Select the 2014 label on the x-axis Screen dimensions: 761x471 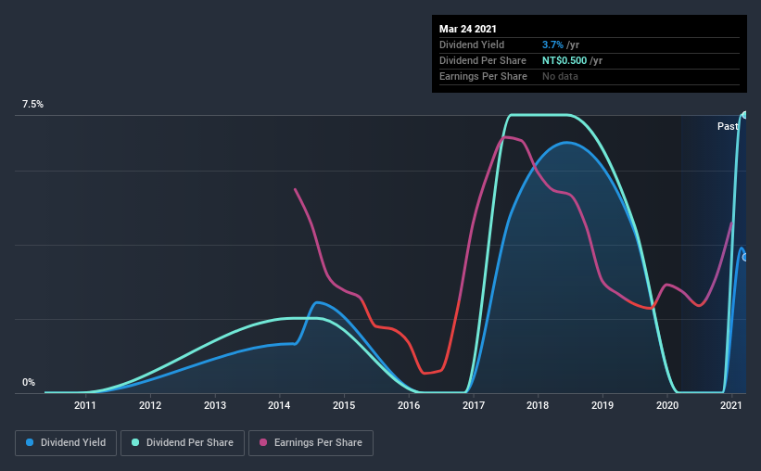pos(279,405)
